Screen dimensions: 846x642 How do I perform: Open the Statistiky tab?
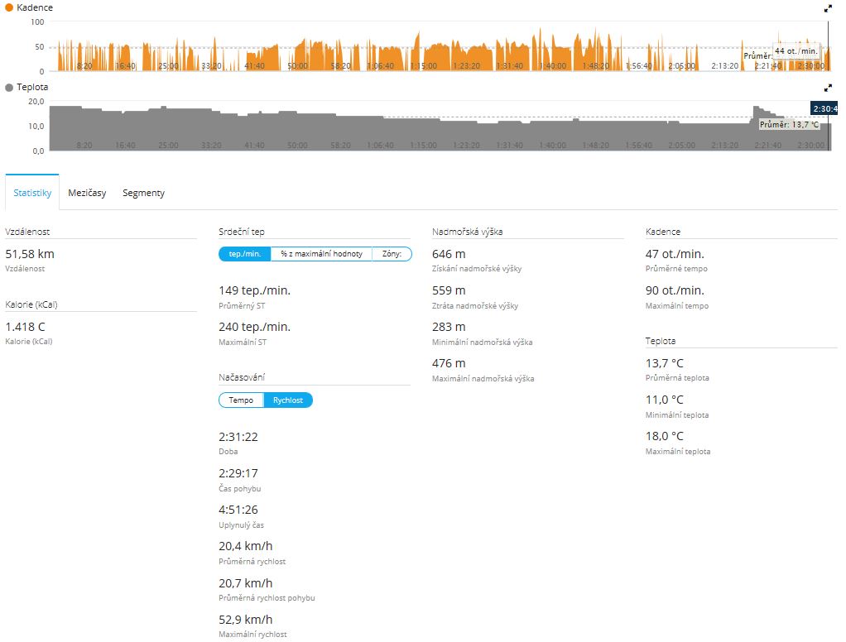(x=32, y=193)
